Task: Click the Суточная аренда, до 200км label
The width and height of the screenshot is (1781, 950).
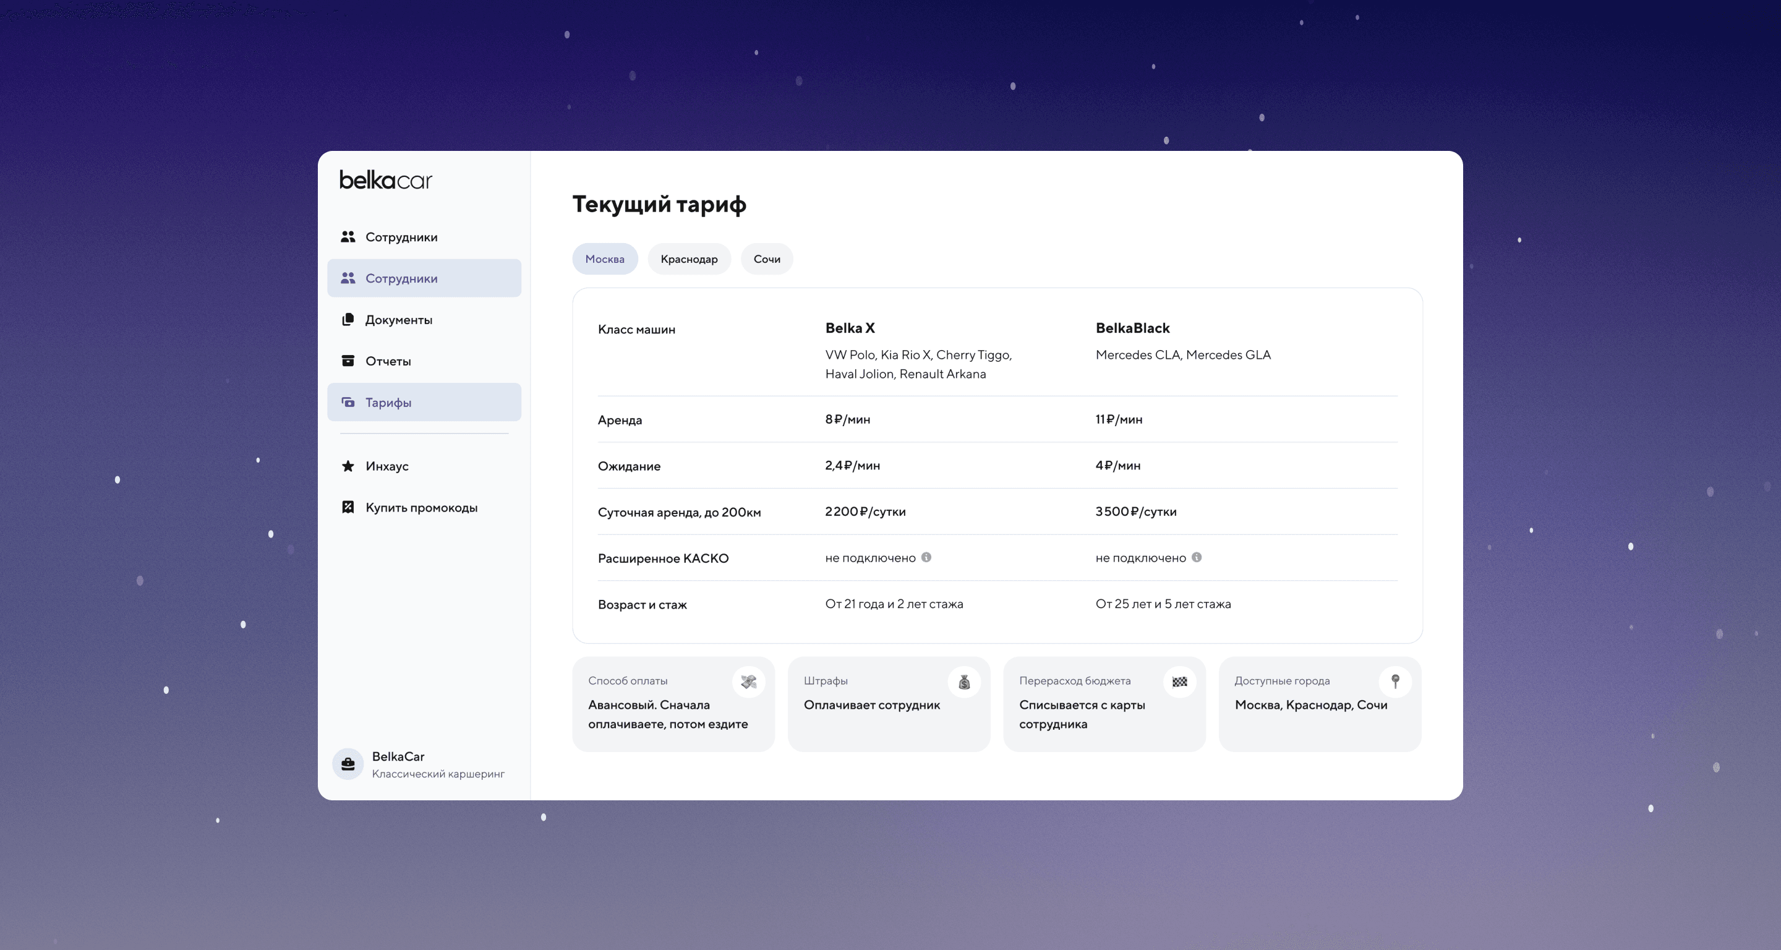Action: point(679,512)
